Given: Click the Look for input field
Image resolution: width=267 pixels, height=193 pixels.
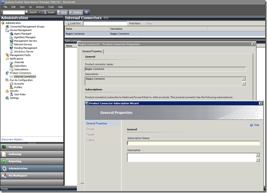Looking at the screenshot, I should [105, 24].
